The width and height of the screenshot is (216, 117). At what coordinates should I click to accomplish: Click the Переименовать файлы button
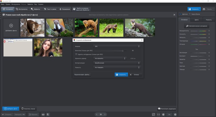[x=82, y=75]
